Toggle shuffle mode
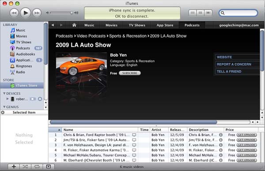This screenshot has width=265, height=171. pos(25,167)
